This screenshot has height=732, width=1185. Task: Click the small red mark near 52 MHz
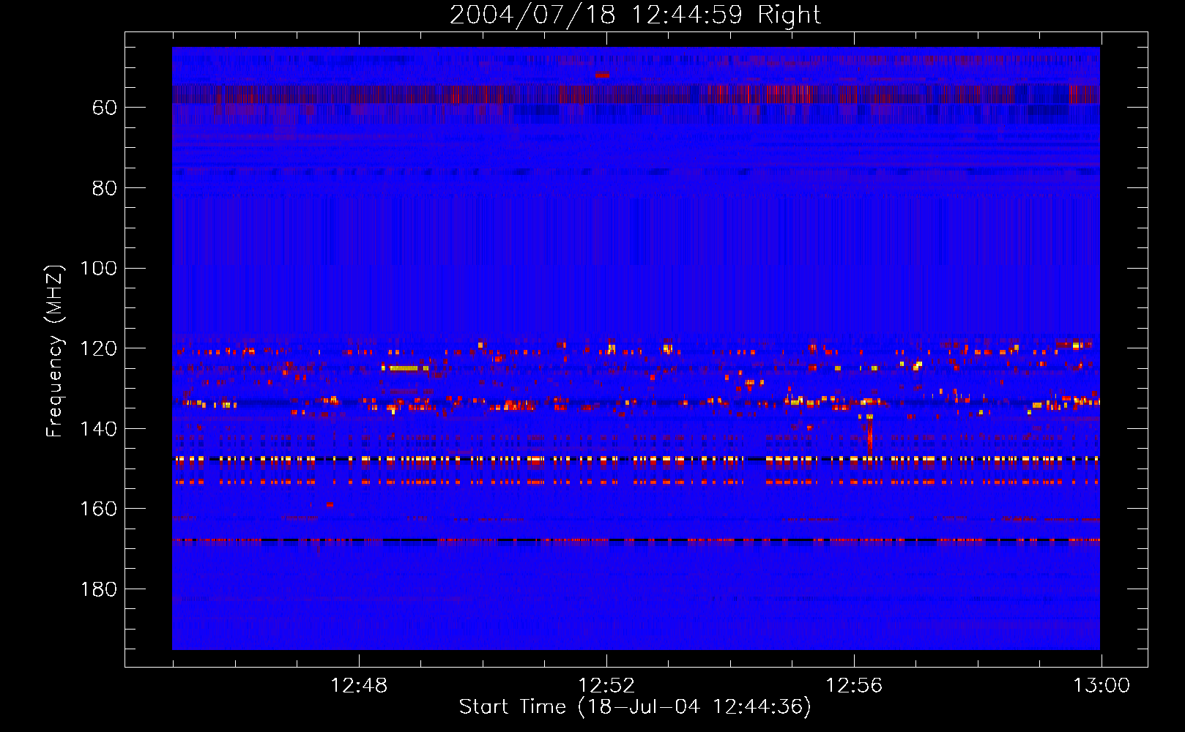(602, 75)
